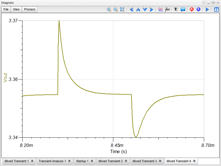
Task: Click the add new diagram icon
Action: 216,9
